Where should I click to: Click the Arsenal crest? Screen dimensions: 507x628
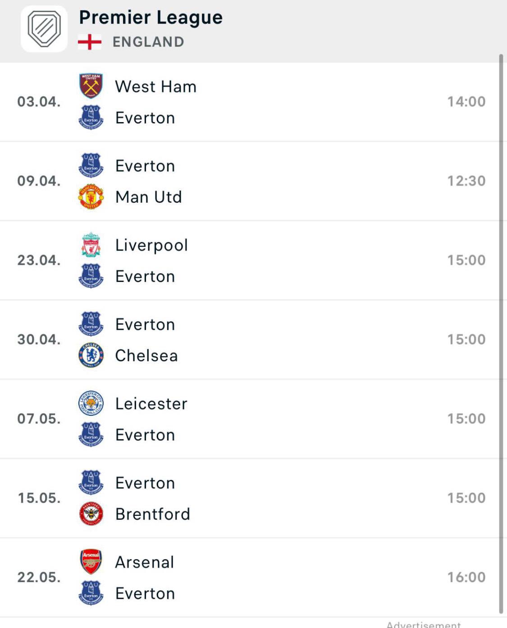pos(91,562)
